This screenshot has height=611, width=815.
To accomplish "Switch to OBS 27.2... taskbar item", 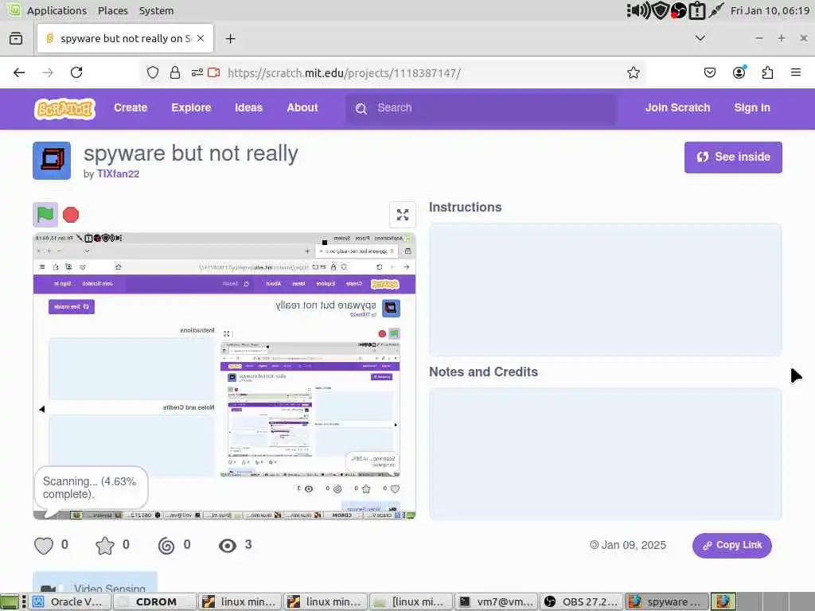I will (581, 601).
